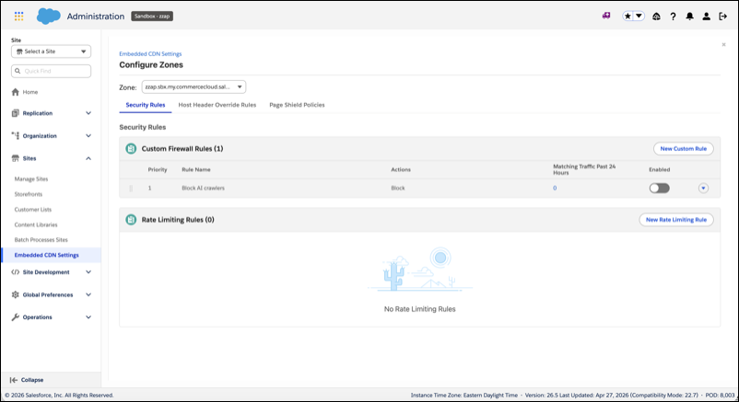739x402 pixels.
Task: Open the notifications bell
Action: pos(689,17)
